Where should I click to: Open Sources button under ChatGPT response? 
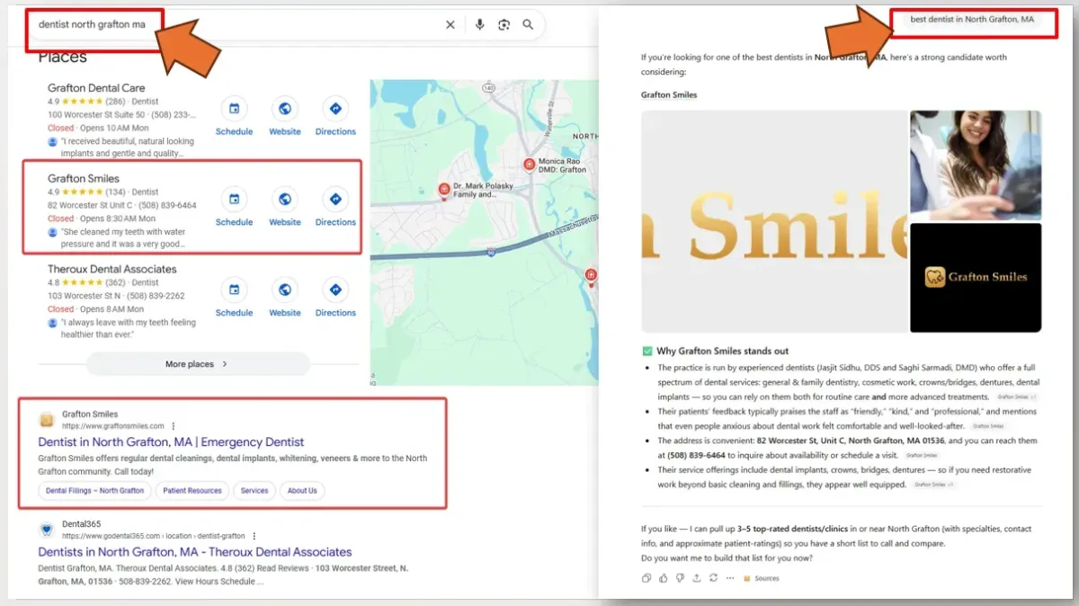tap(761, 578)
